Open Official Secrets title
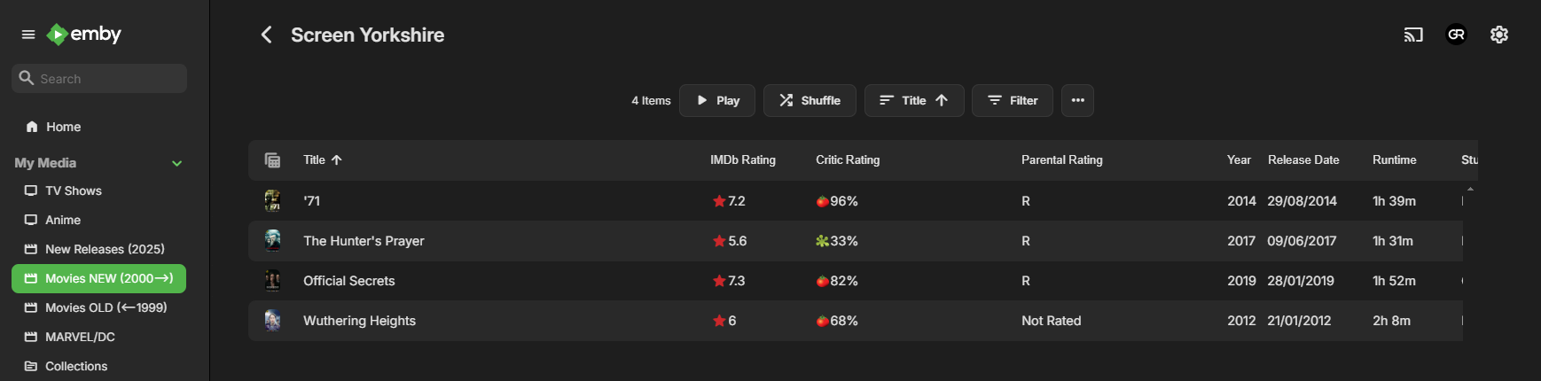 tap(349, 281)
